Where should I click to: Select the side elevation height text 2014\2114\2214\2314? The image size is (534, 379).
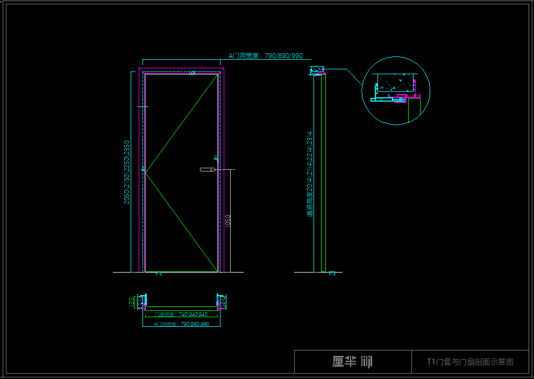click(x=310, y=174)
